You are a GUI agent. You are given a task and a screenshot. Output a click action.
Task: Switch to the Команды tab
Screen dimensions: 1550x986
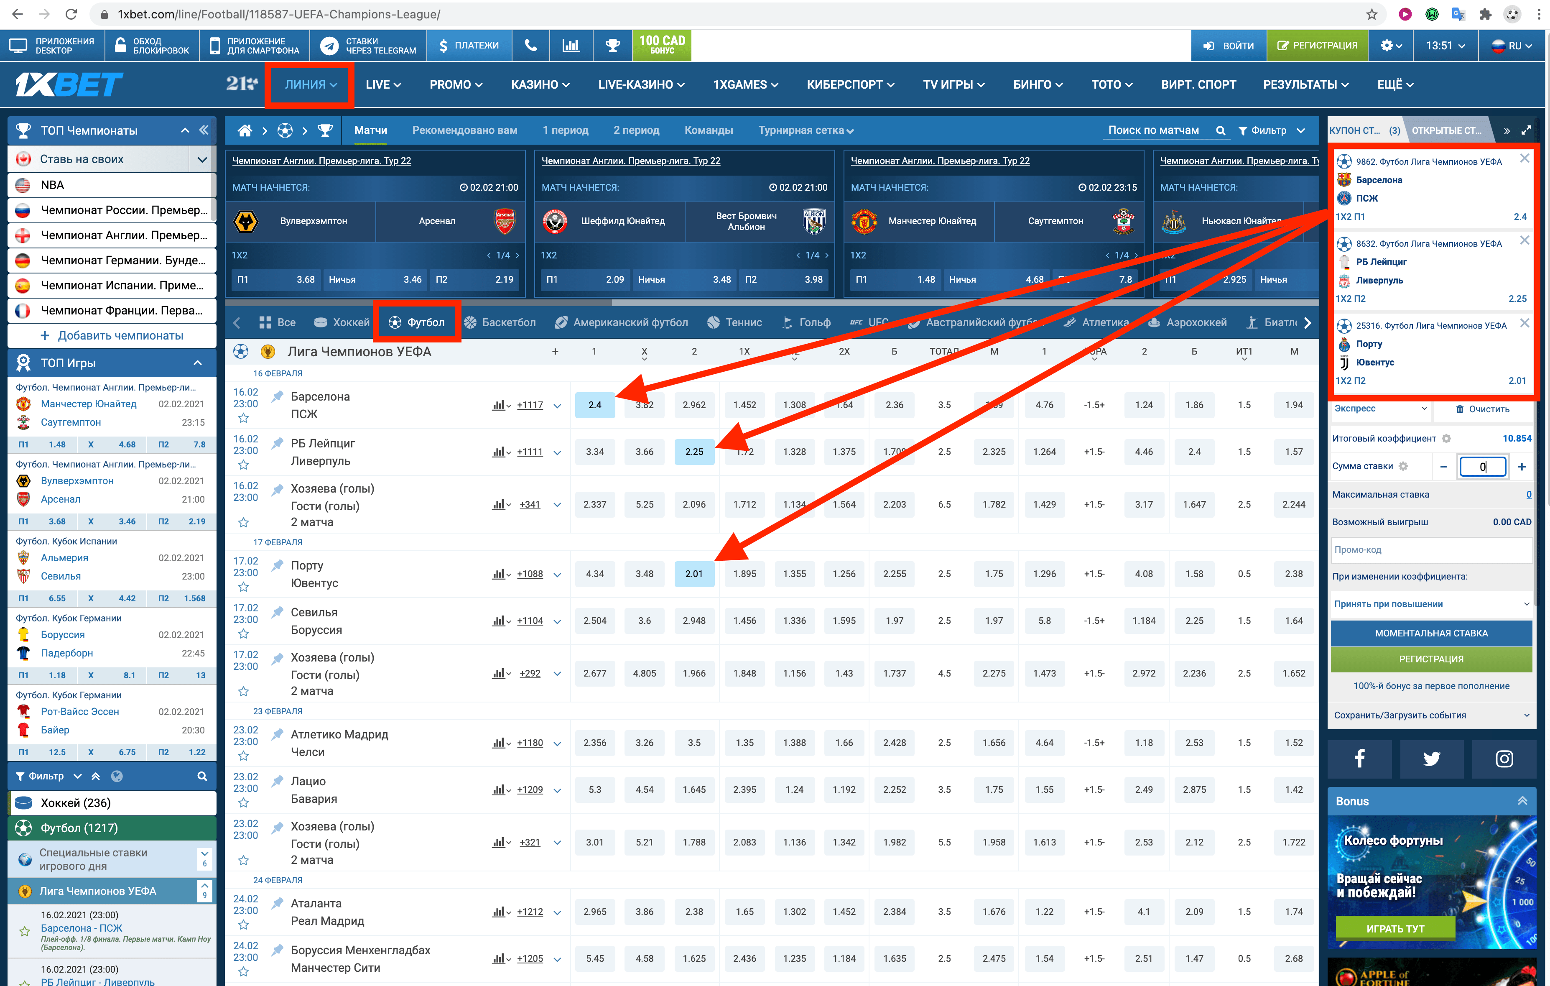(709, 130)
